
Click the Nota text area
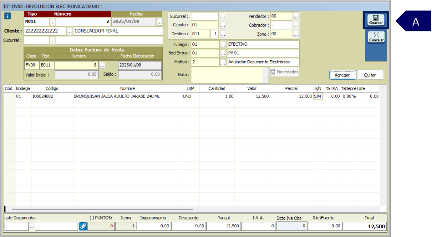tap(227, 75)
